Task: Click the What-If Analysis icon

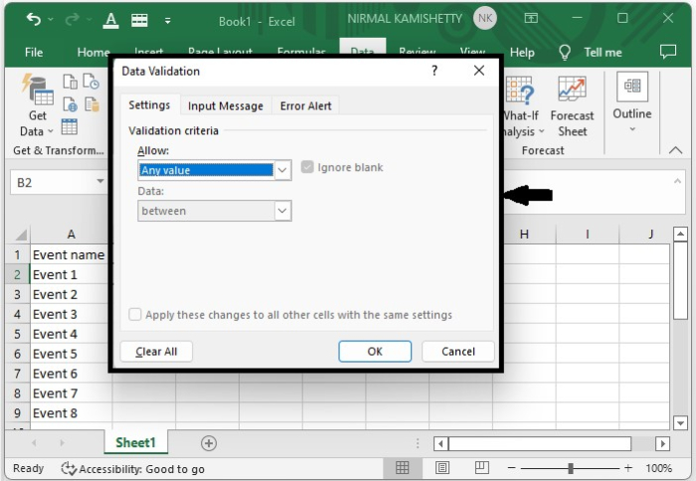Action: tap(519, 90)
